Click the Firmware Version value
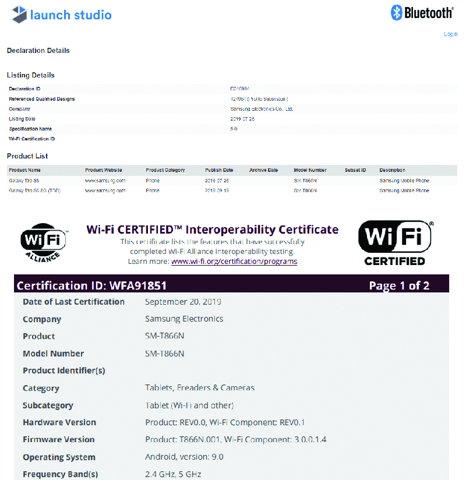The height and width of the screenshot is (480, 466). click(x=236, y=440)
